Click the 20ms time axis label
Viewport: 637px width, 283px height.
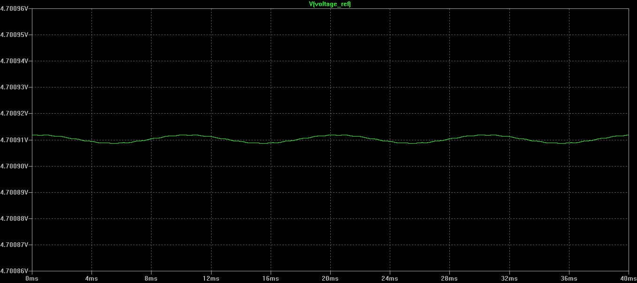(x=330, y=278)
